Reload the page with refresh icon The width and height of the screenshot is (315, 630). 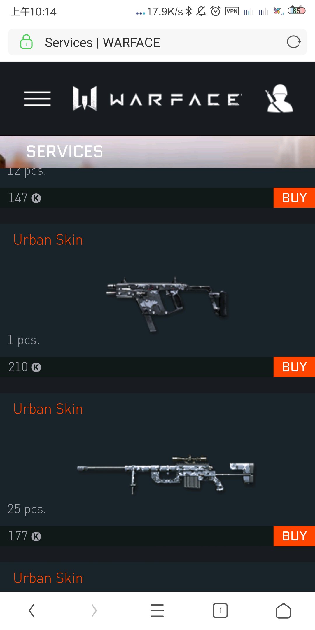(293, 42)
